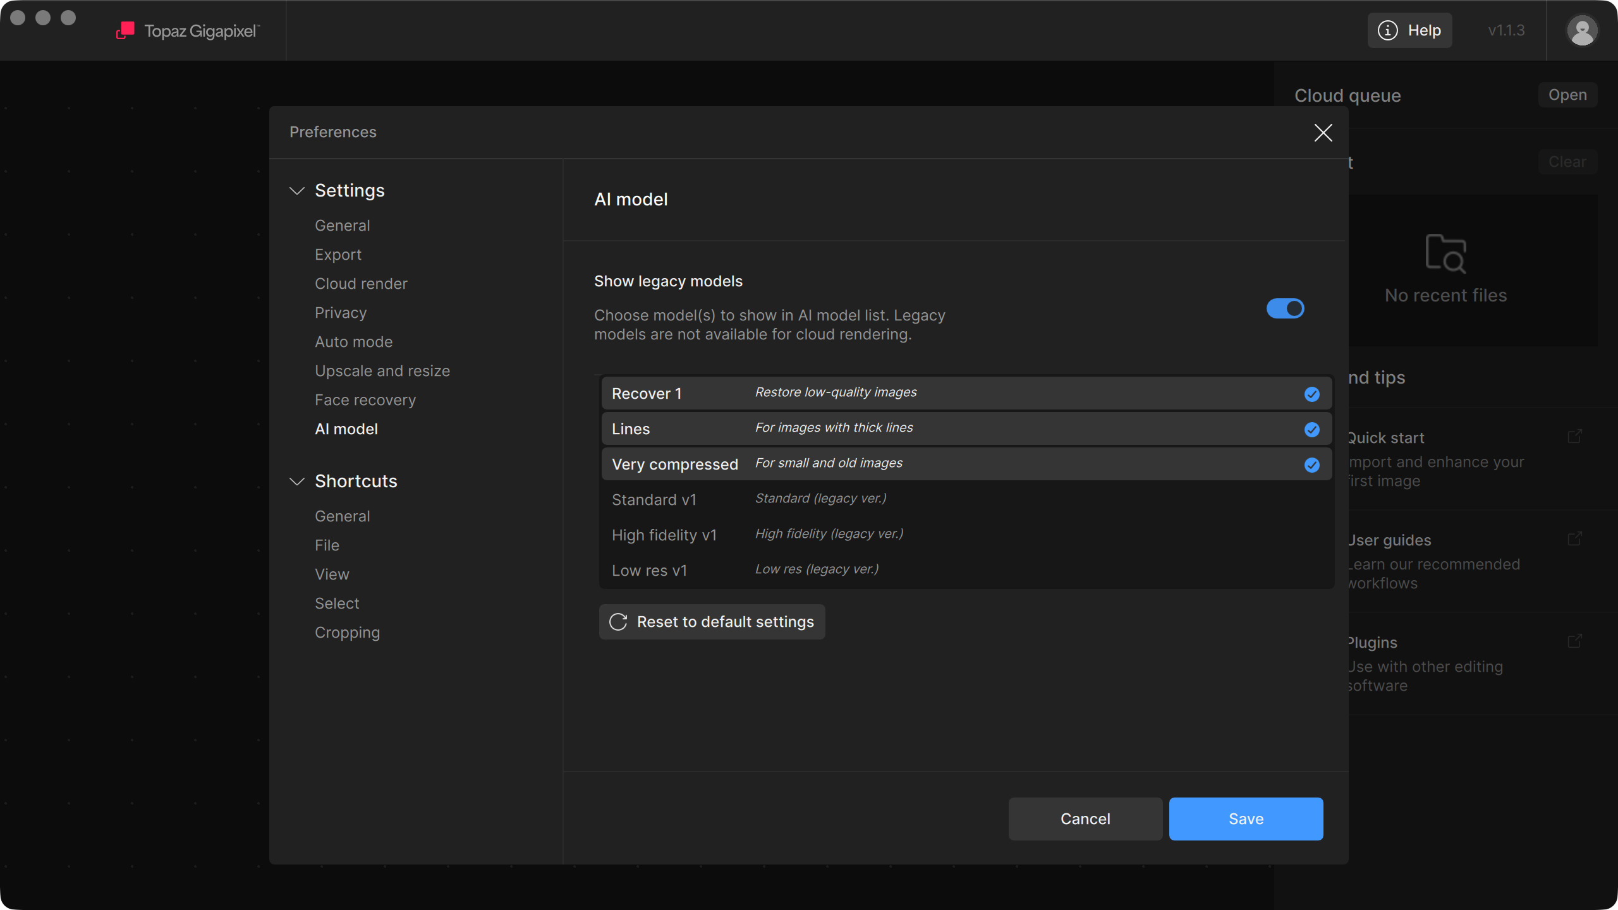Screen dimensions: 1618x910
Task: Uncheck the Very compressed model checkmark
Action: (1311, 465)
